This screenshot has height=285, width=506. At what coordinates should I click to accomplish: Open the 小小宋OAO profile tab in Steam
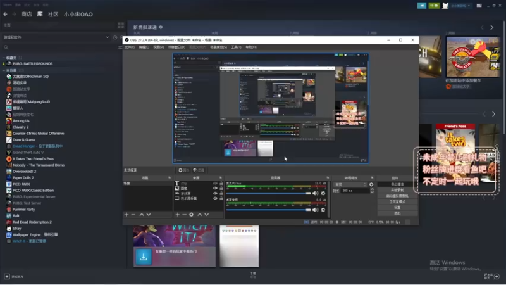[78, 14]
